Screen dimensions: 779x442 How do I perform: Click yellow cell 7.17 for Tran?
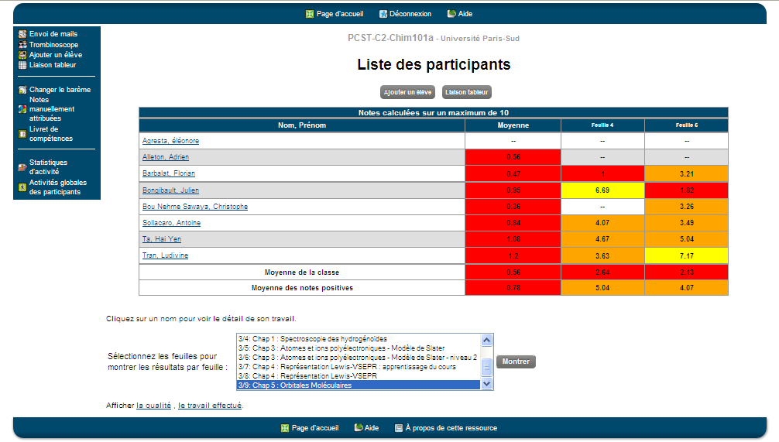(687, 255)
